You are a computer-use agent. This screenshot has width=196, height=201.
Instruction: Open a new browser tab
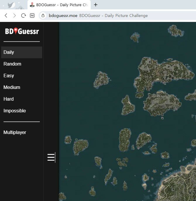(95, 5)
